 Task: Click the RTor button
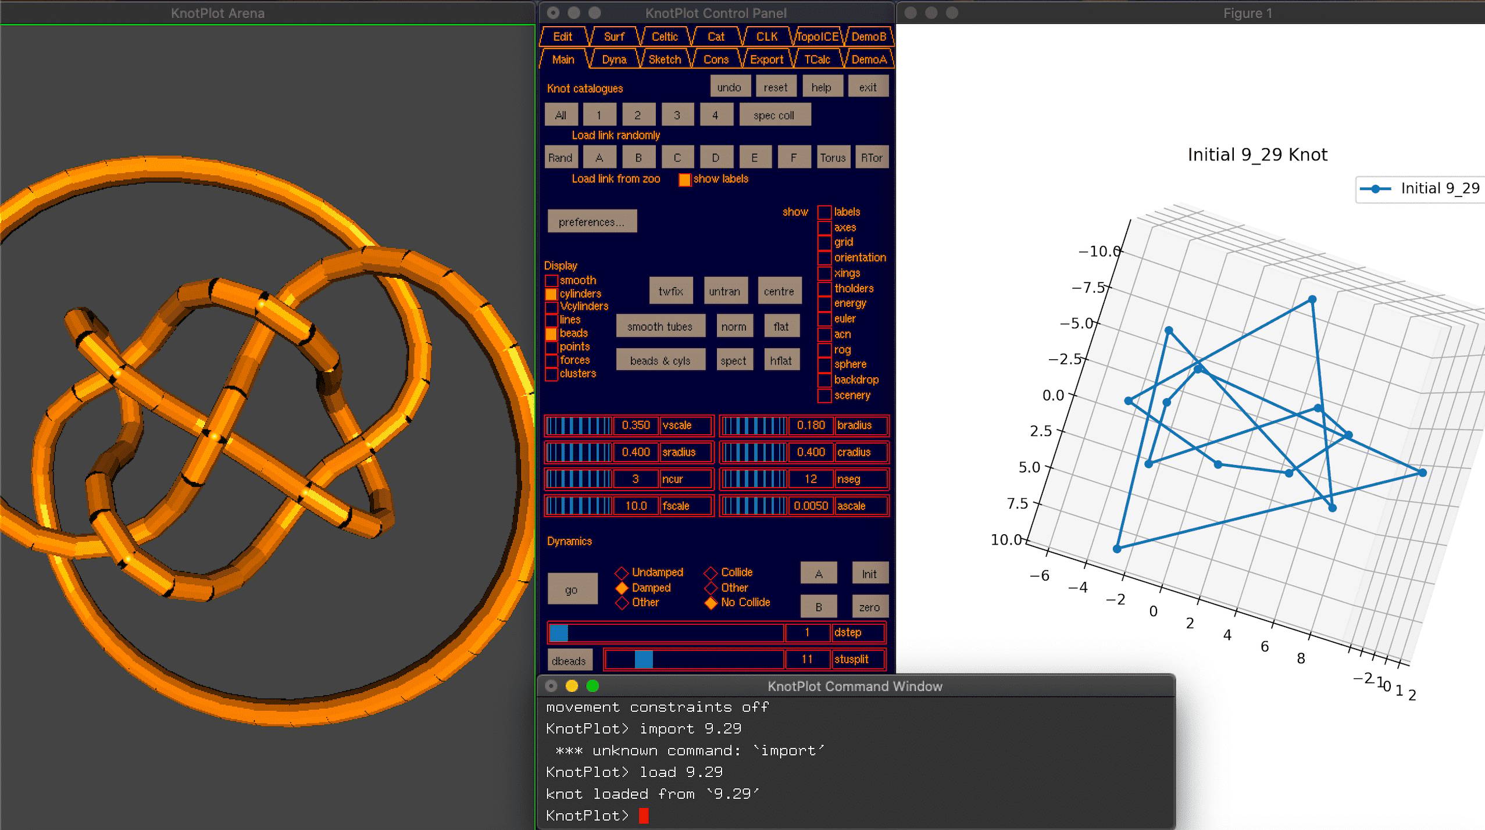(872, 158)
